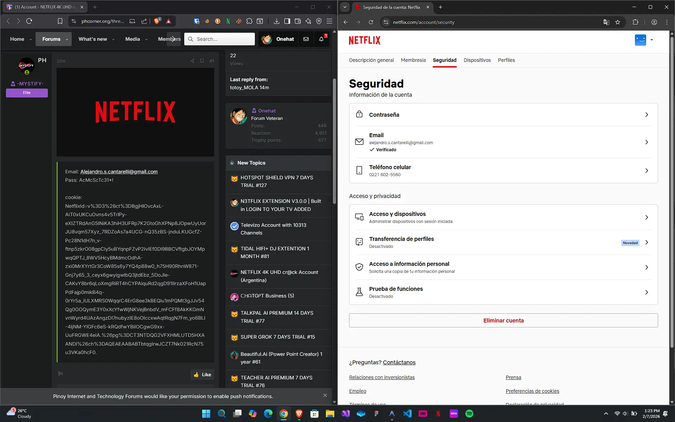Open the taskbar volume control
Image resolution: width=675 pixels, height=422 pixels.
625,414
